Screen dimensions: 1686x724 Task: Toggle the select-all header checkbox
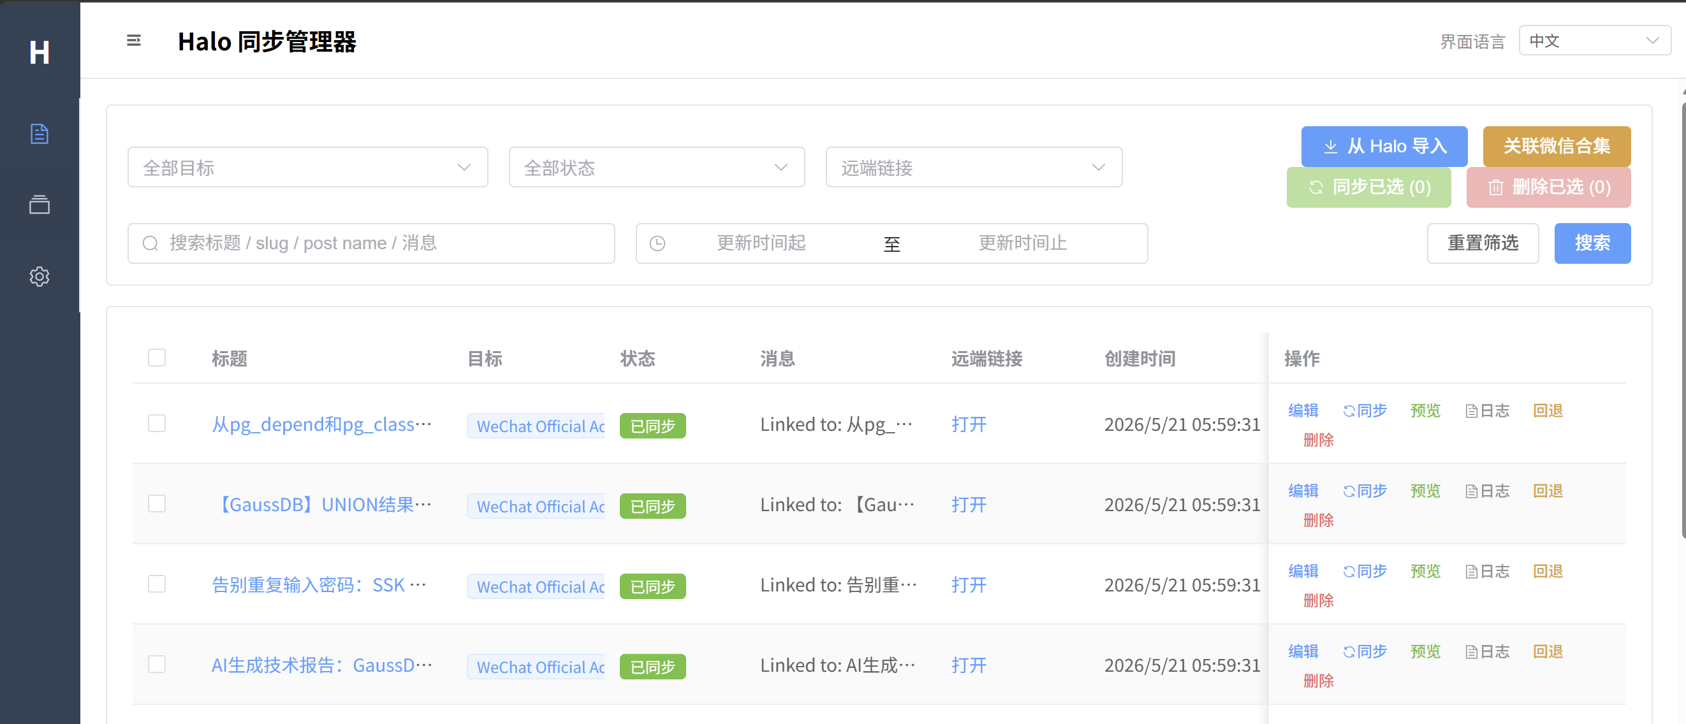(x=157, y=358)
